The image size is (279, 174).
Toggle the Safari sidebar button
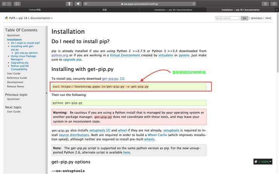pyautogui.click(x=17, y=4)
